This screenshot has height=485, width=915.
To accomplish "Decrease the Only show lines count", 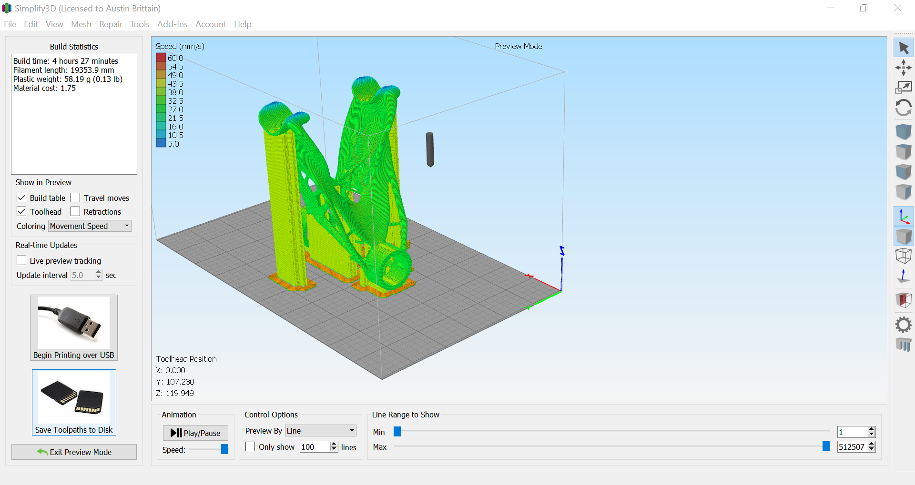I will click(334, 449).
